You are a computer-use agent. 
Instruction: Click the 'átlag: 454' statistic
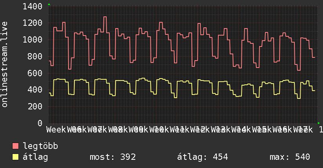point(203,157)
